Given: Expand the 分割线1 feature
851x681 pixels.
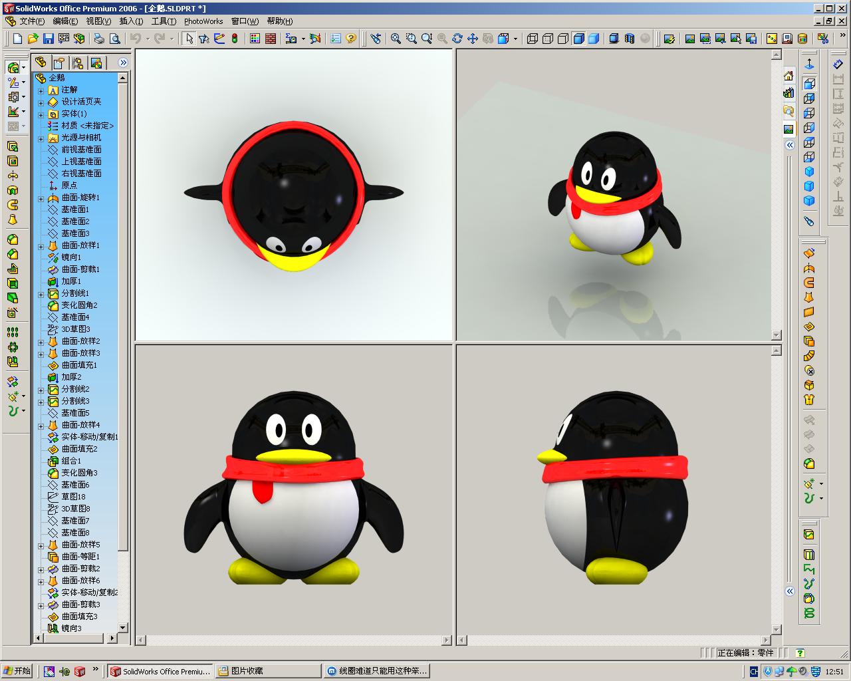Looking at the screenshot, I should click(41, 294).
